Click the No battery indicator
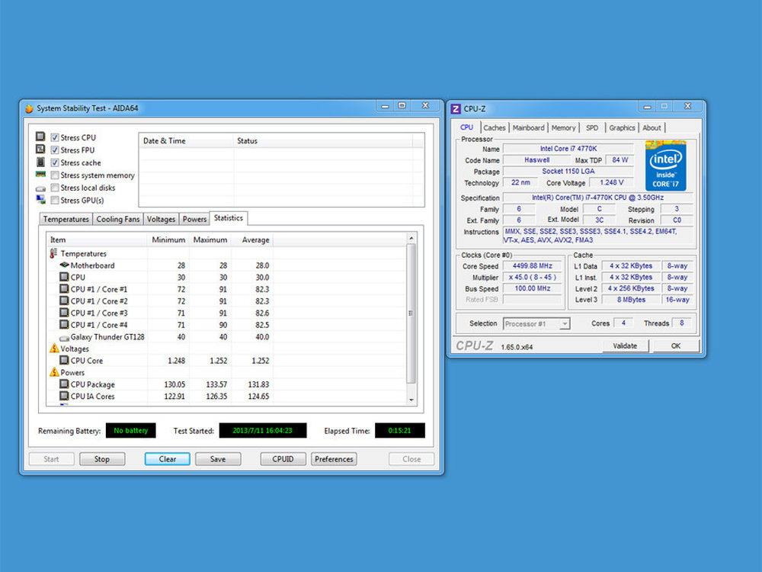 coord(131,430)
